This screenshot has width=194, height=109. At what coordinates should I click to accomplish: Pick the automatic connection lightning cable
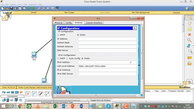(x=28, y=94)
